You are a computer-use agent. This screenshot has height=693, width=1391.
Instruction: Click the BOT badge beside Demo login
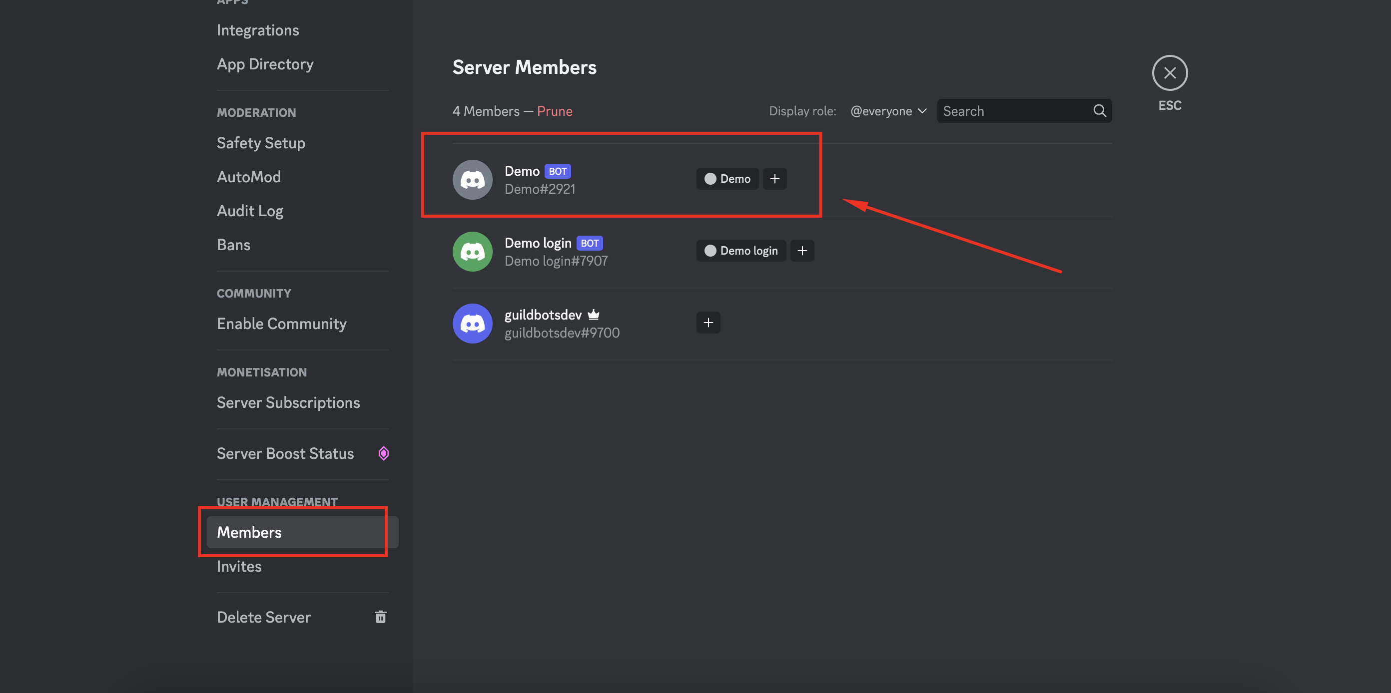pyautogui.click(x=589, y=243)
